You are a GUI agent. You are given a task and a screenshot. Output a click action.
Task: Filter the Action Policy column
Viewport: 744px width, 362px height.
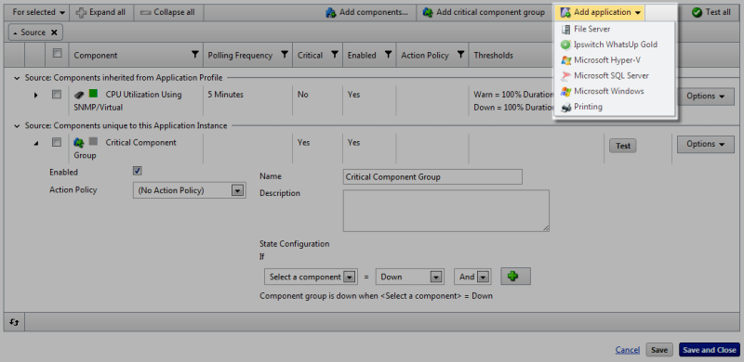pos(460,55)
